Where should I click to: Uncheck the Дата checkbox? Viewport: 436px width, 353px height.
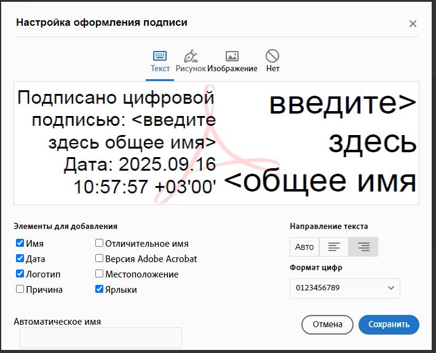coord(20,258)
